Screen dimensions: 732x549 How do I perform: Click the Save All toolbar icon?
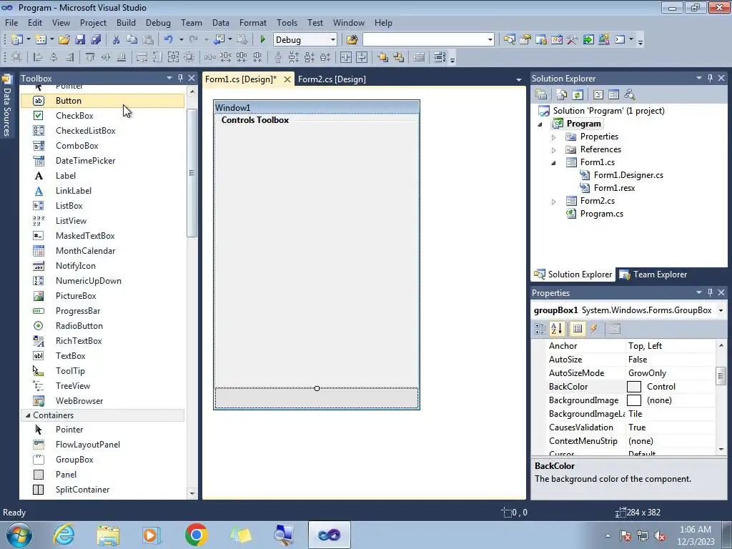pos(96,40)
